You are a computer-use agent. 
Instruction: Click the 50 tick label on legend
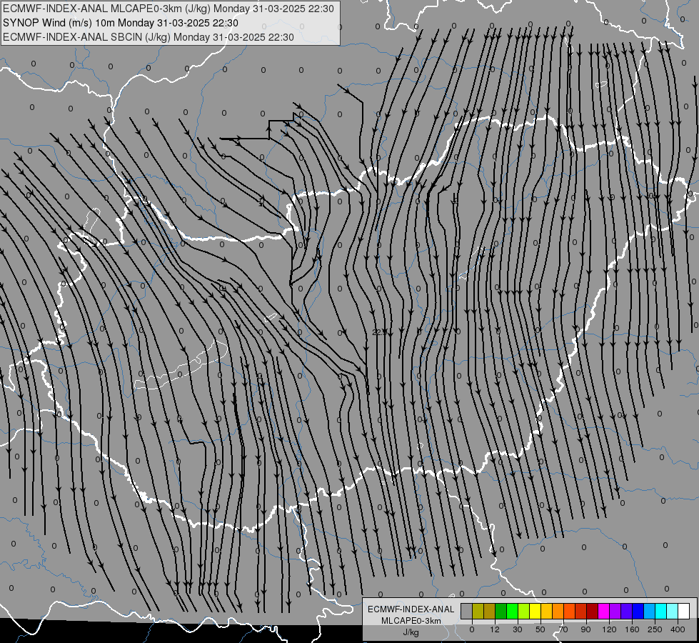tap(540, 629)
